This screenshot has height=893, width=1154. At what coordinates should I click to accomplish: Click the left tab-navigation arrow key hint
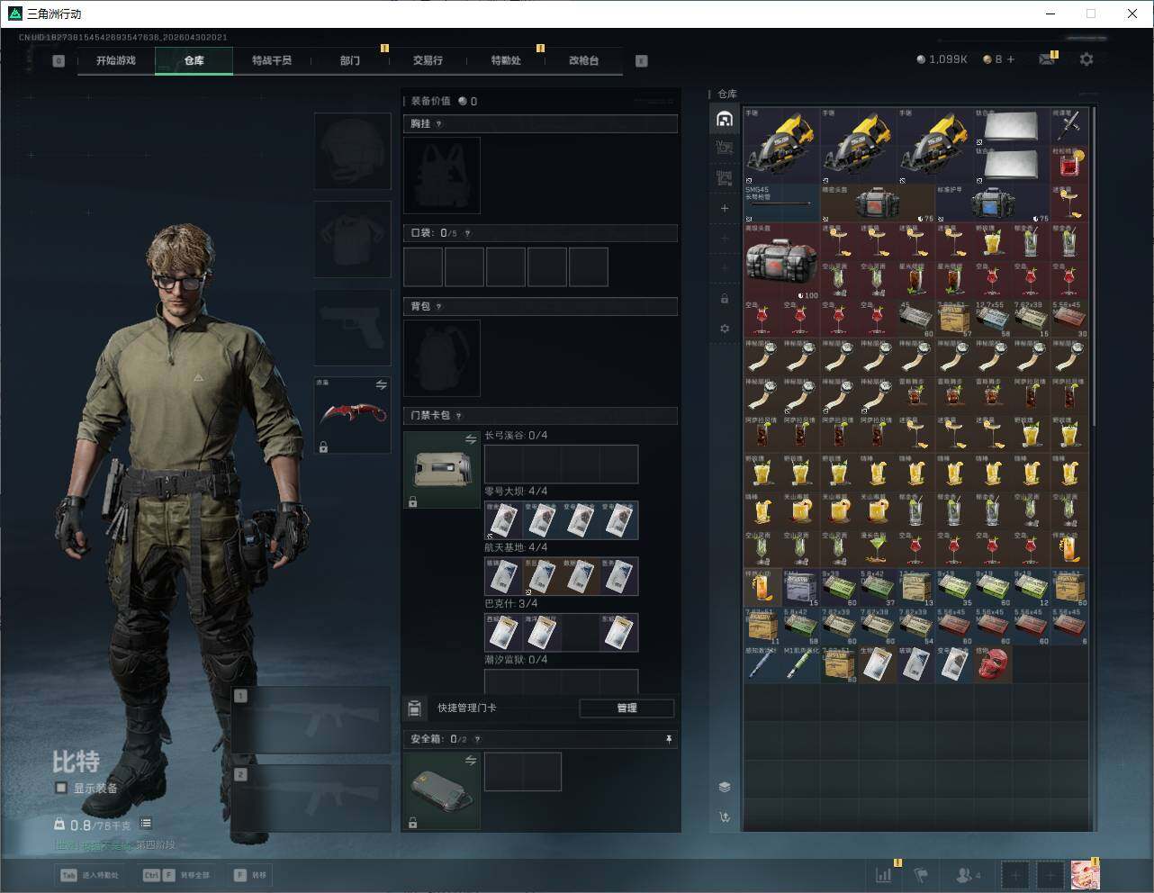(59, 61)
